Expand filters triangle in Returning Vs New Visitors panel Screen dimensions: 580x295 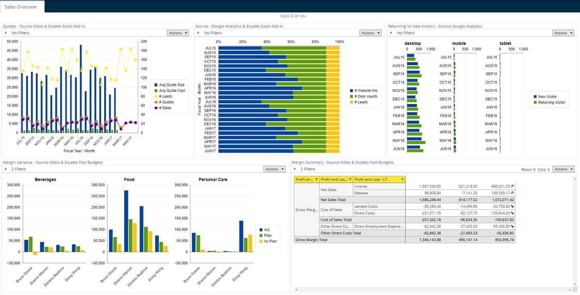pos(391,33)
